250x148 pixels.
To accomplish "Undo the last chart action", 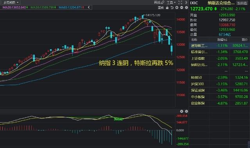I will tap(172, 7).
